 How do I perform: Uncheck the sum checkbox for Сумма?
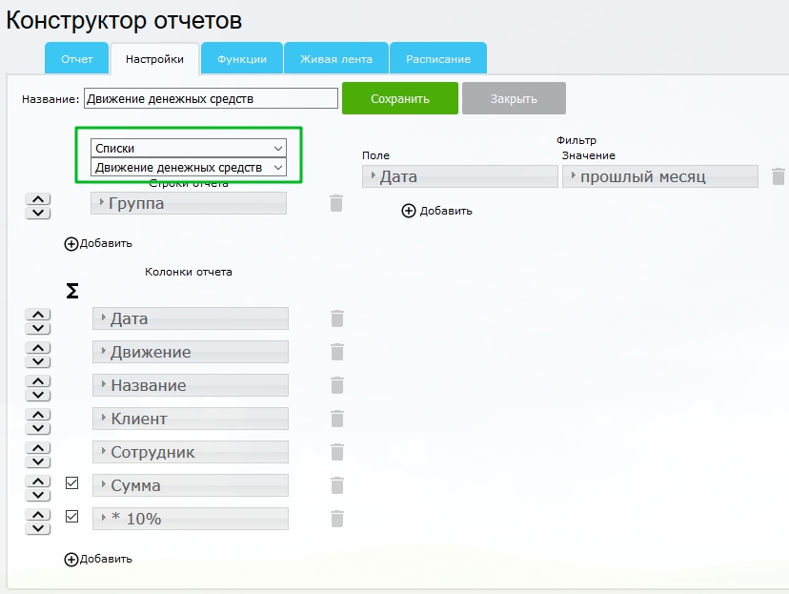tap(71, 483)
